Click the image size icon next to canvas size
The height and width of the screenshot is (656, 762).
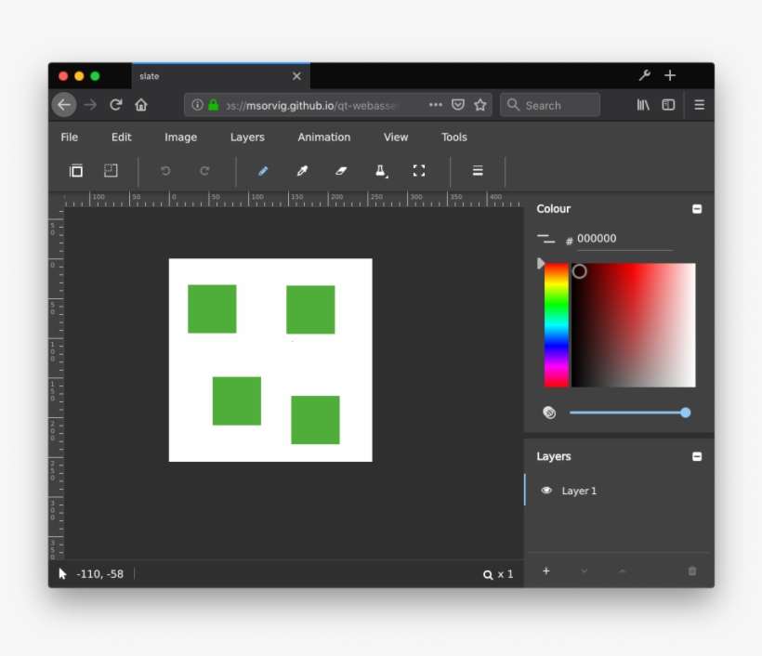(x=112, y=171)
